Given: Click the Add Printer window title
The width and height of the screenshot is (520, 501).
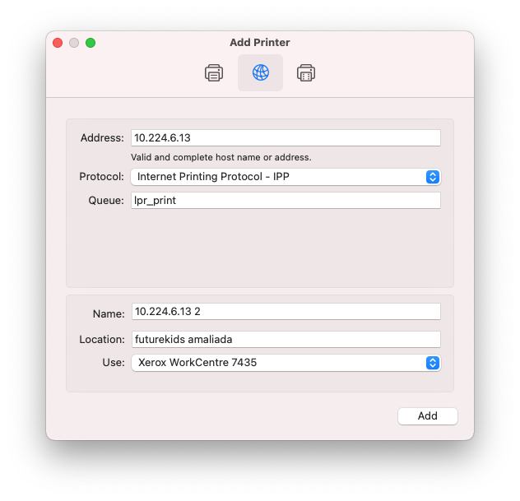Looking at the screenshot, I should tap(260, 43).
